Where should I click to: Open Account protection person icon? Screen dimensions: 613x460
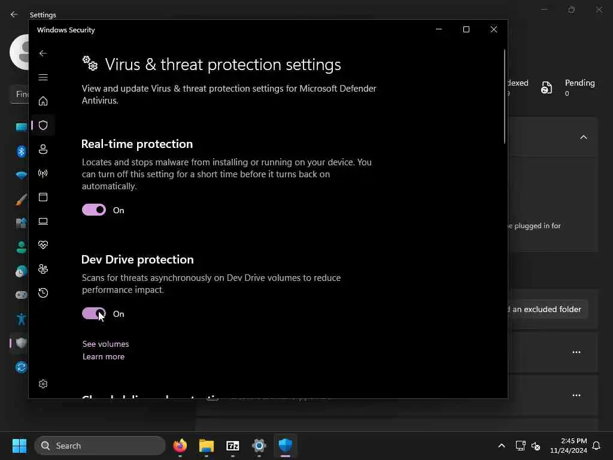coord(43,149)
